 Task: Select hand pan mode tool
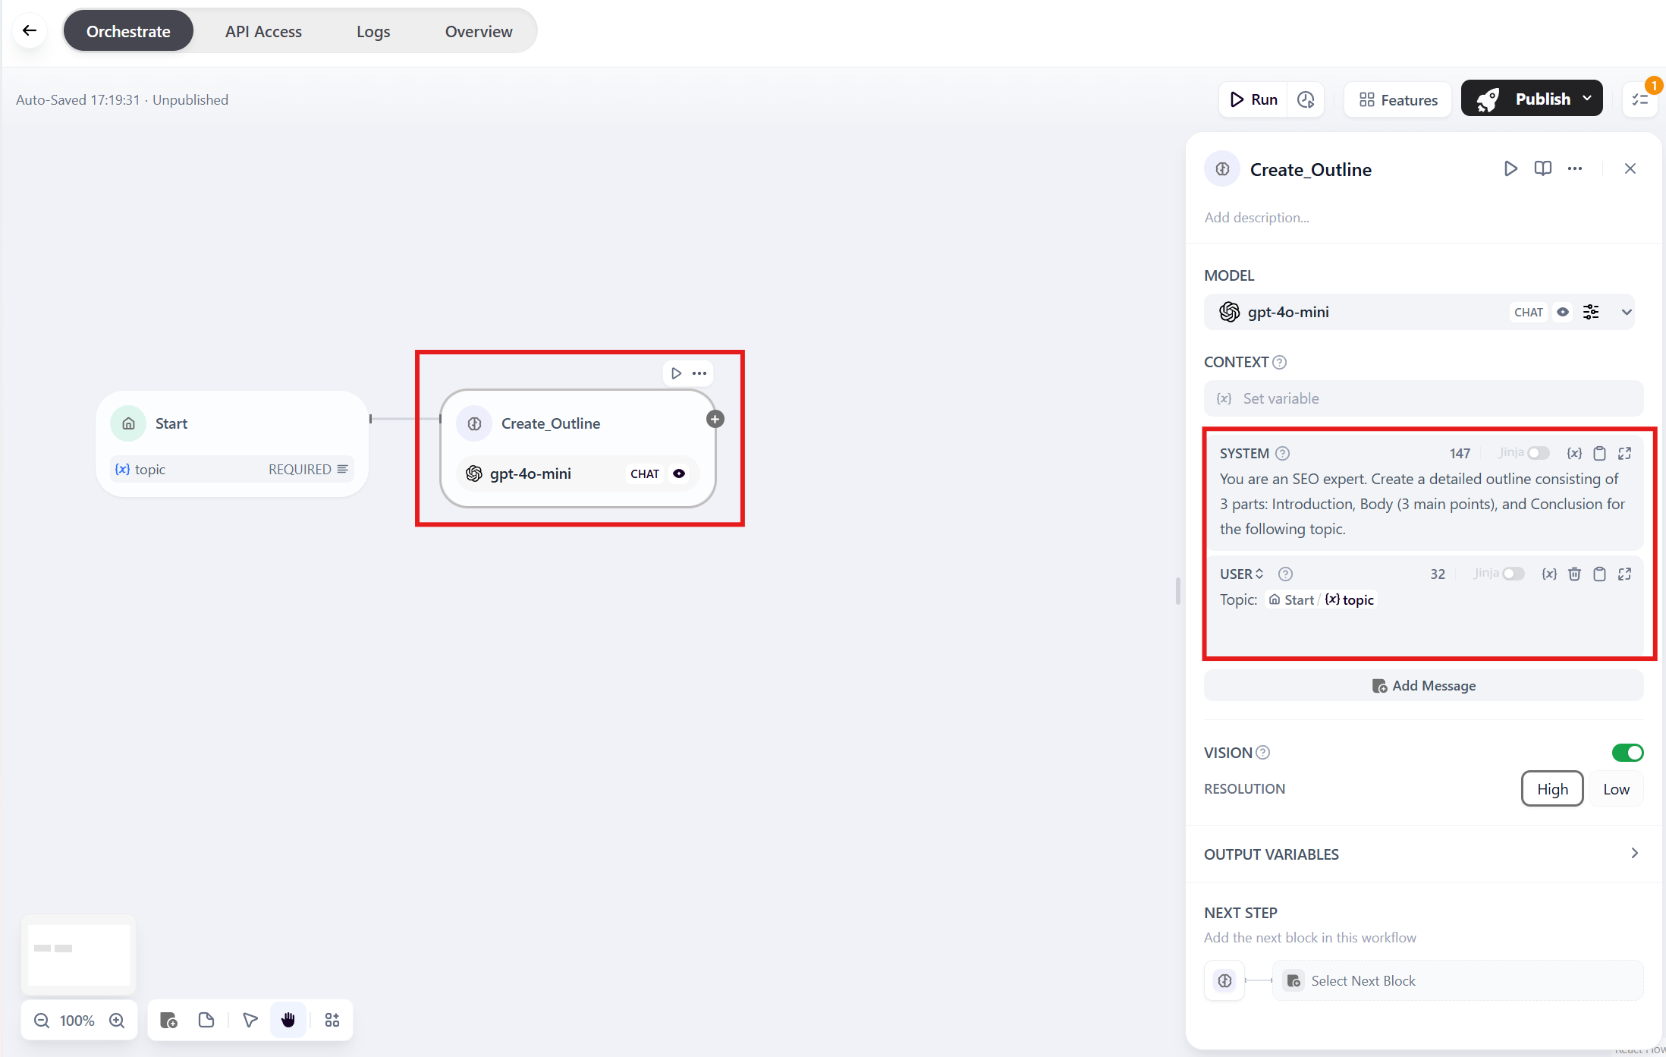point(288,1021)
